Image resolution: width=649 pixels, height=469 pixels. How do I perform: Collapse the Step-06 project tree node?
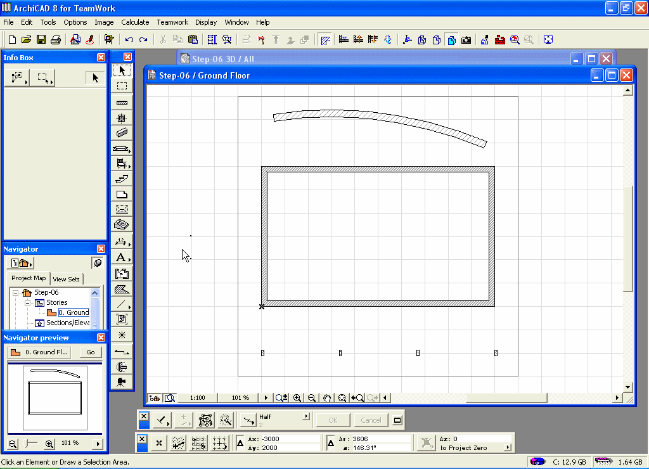point(15,293)
